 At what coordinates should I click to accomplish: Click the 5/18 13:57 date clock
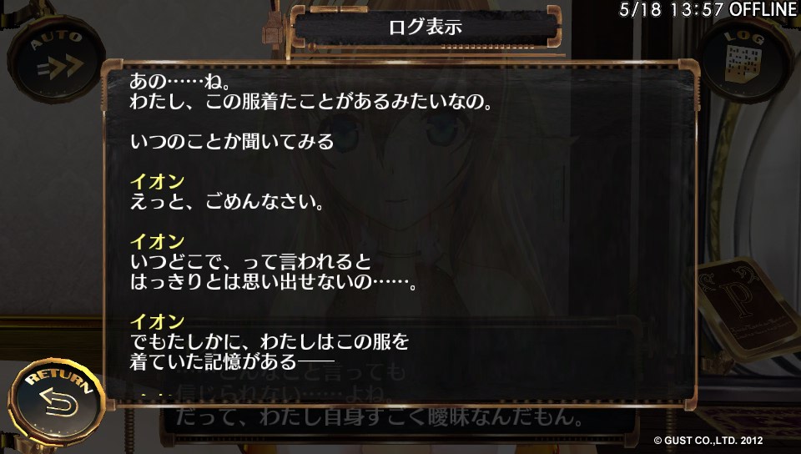671,10
